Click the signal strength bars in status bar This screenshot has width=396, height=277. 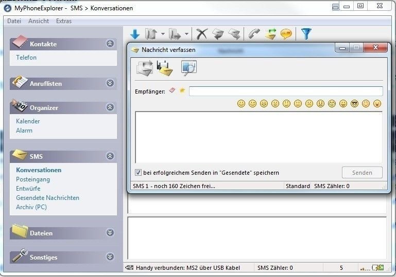point(365,268)
